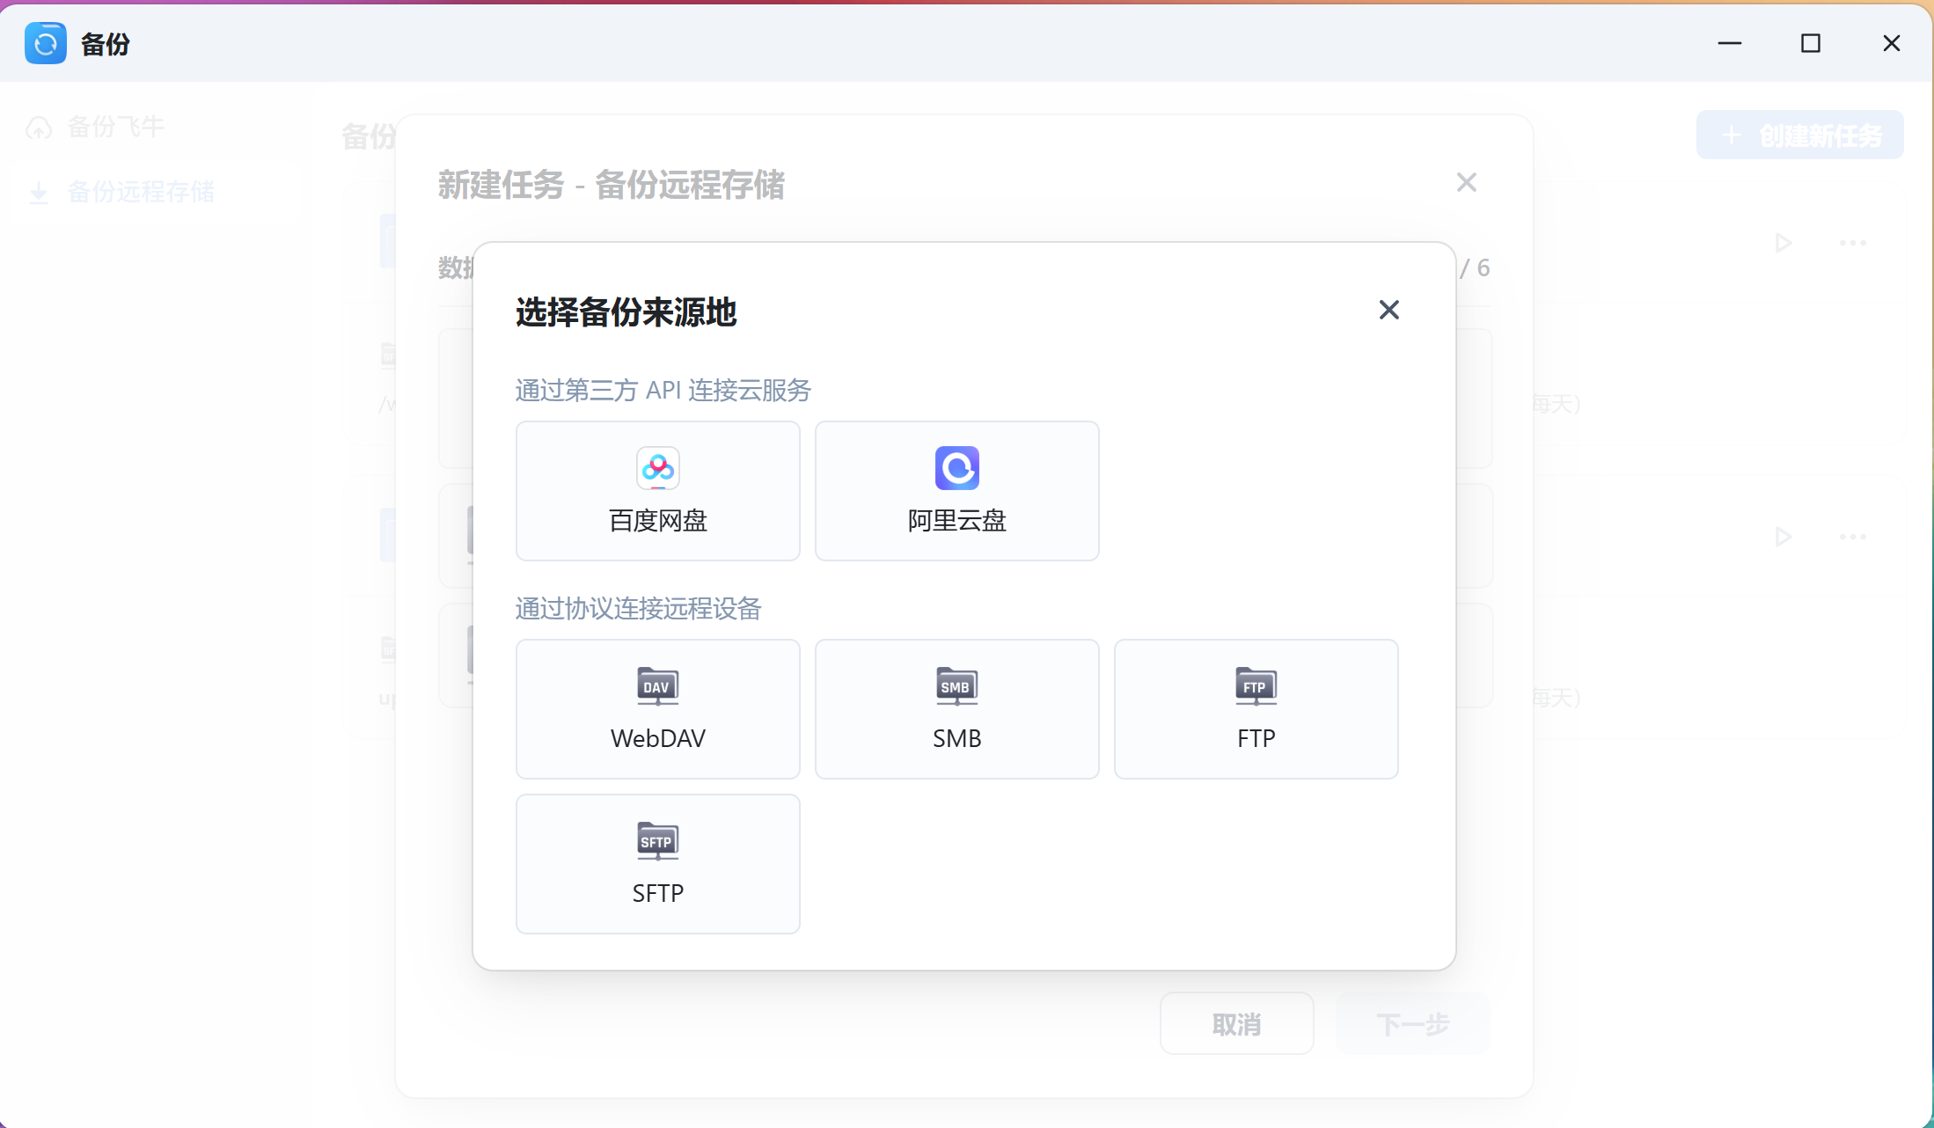Close the 新建任务 wizard window

(x=1466, y=183)
